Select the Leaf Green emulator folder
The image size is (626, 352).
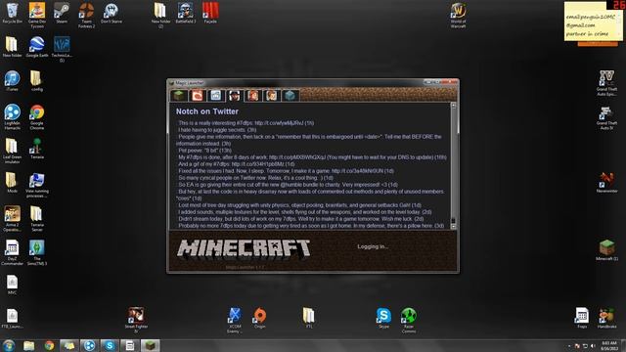12,151
